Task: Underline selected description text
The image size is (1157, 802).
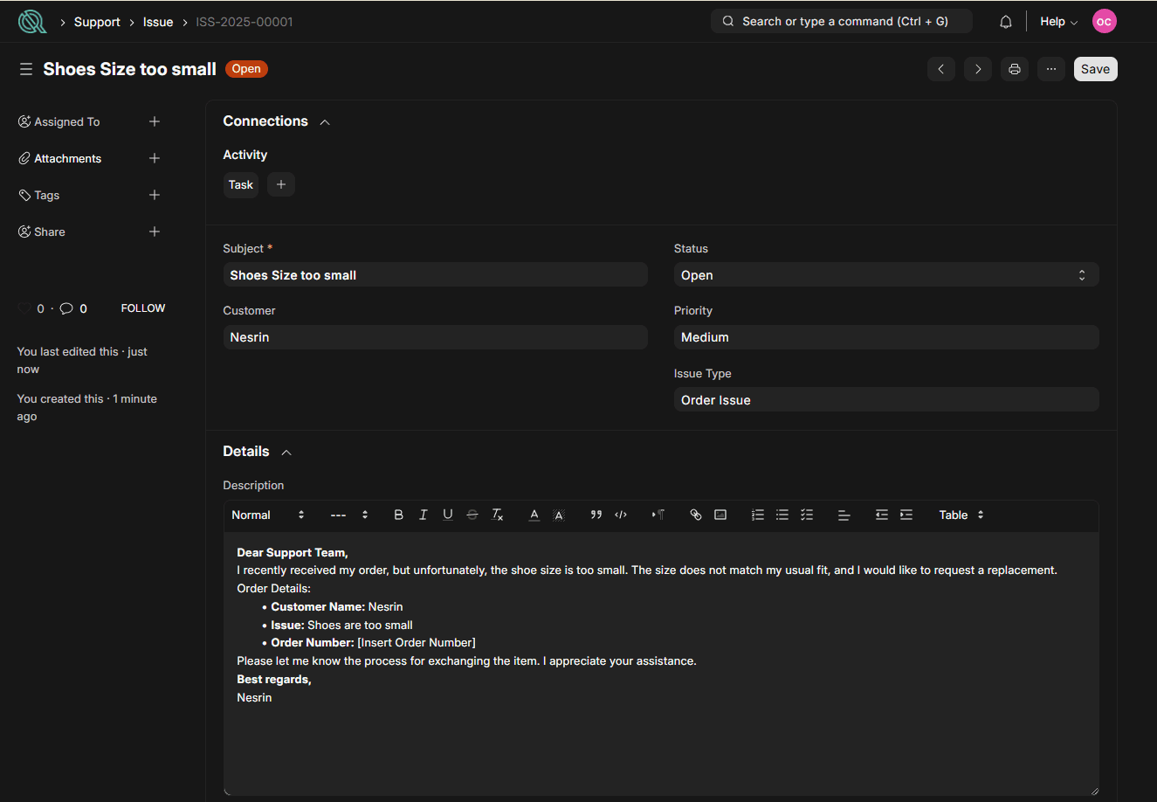Action: (448, 515)
